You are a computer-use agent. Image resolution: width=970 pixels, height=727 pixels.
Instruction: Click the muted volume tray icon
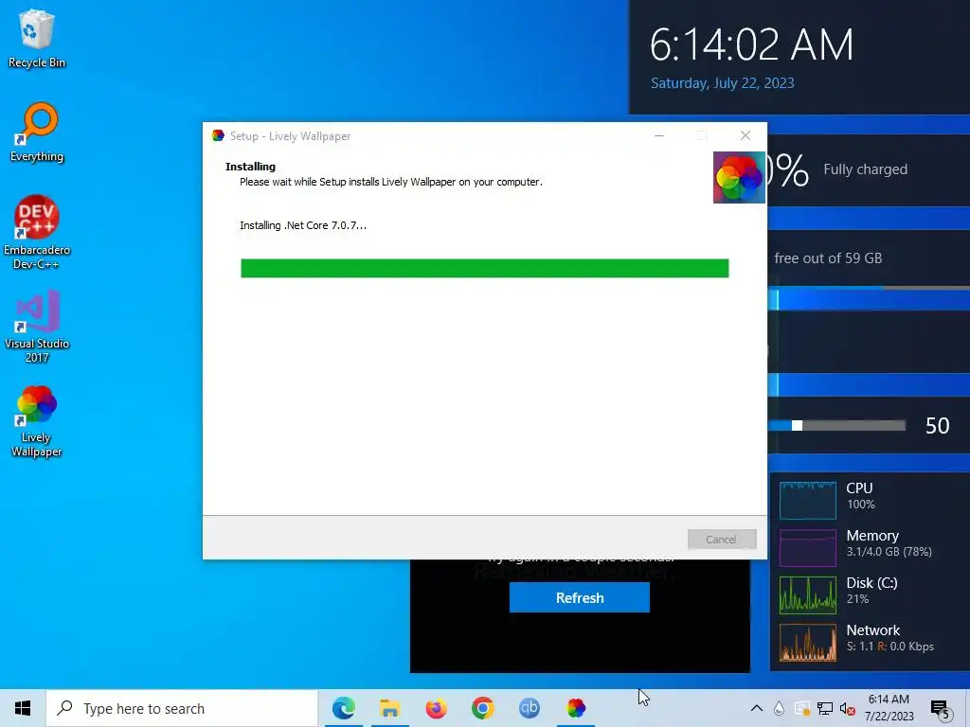848,708
